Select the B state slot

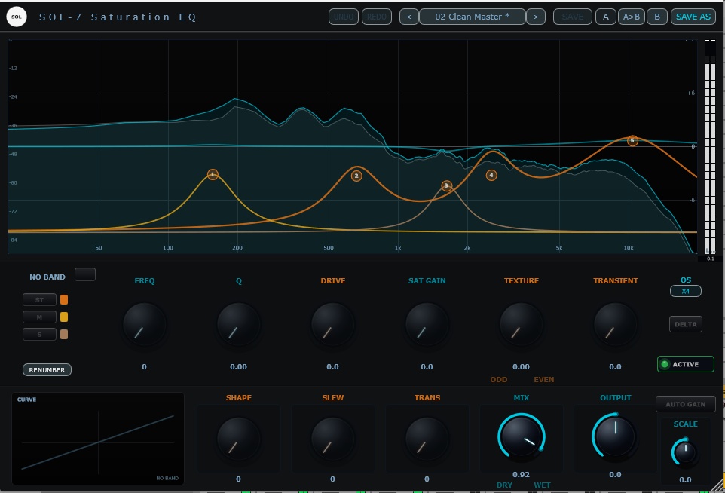click(657, 17)
